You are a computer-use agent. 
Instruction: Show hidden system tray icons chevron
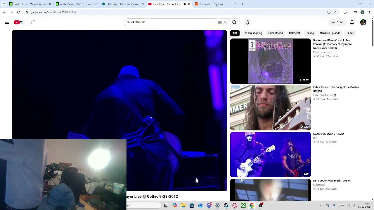[321, 206]
